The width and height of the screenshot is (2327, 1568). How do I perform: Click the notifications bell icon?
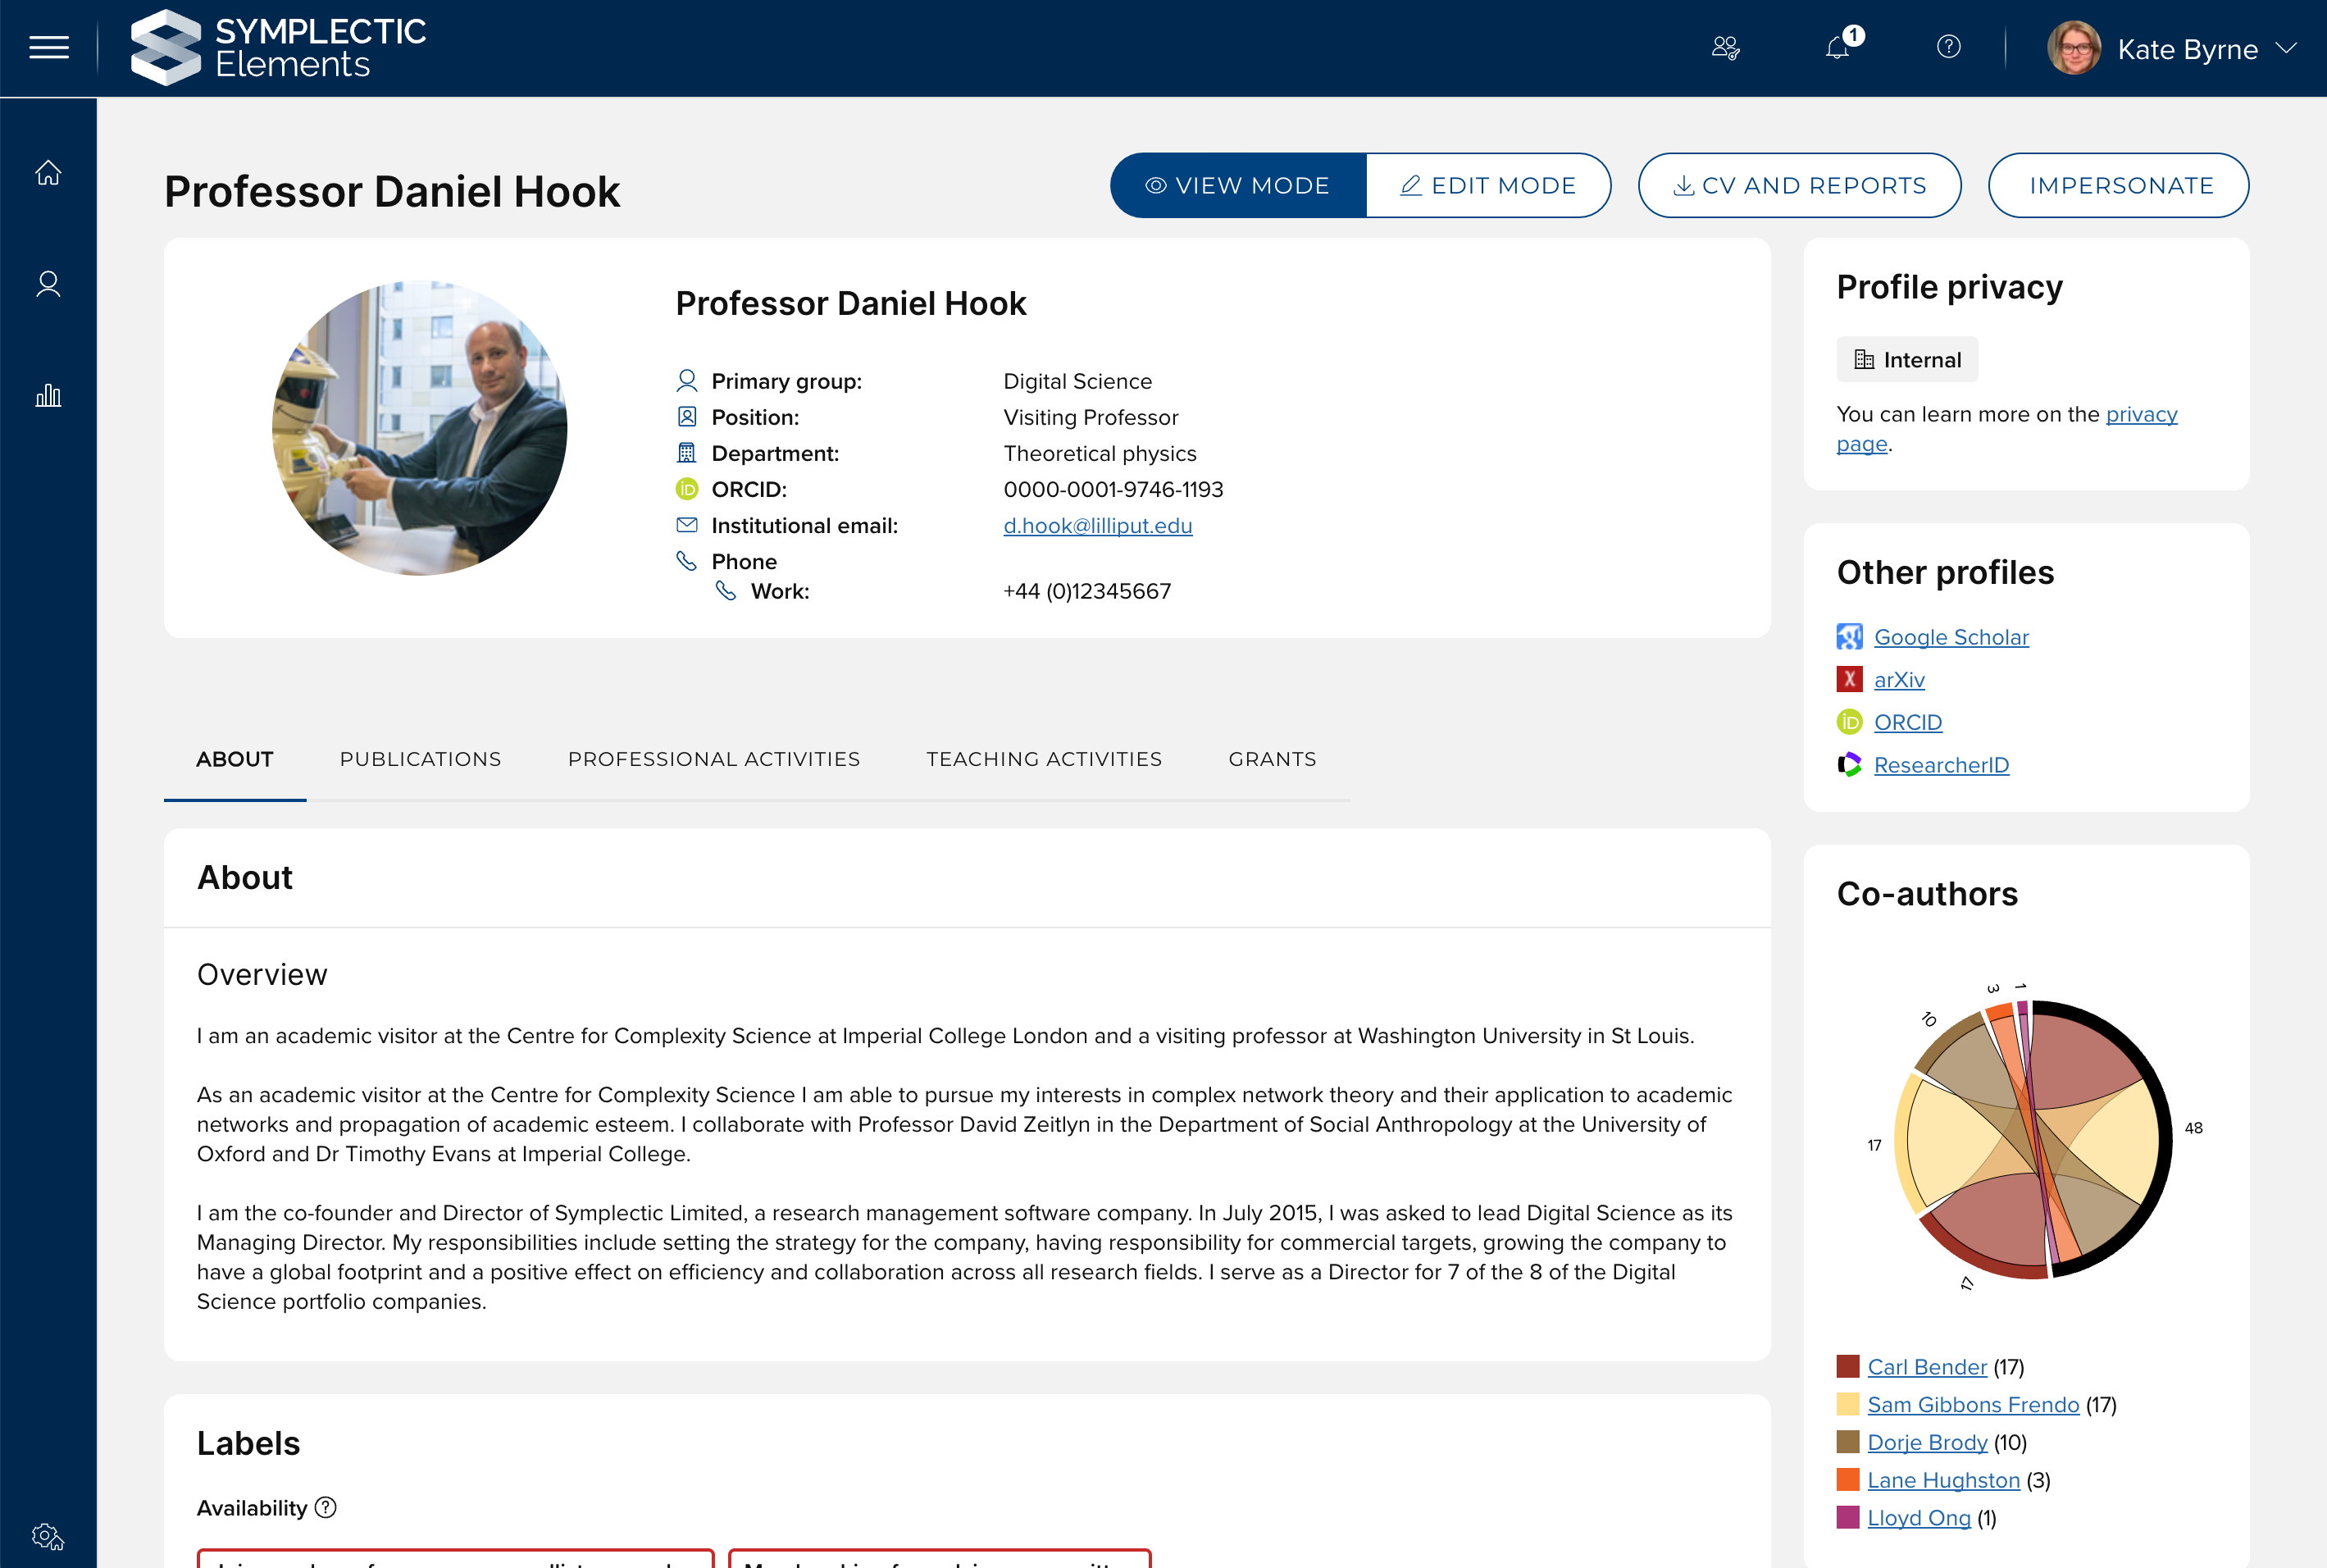1837,48
